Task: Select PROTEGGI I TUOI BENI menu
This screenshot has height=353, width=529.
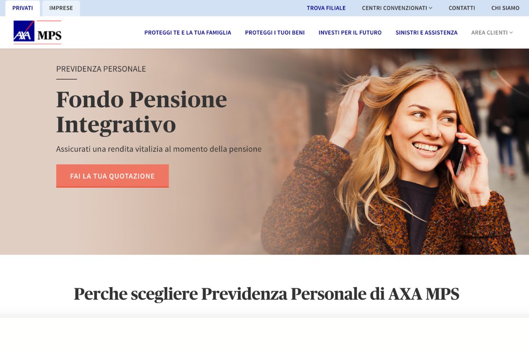Action: 275,33
